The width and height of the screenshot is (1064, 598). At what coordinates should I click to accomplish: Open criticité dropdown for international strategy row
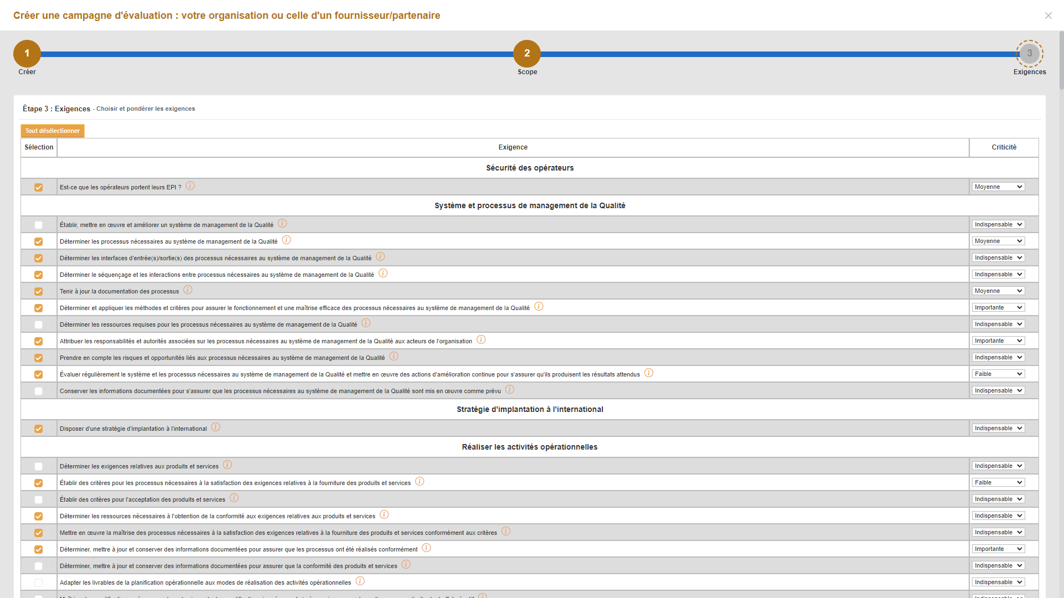pos(997,429)
